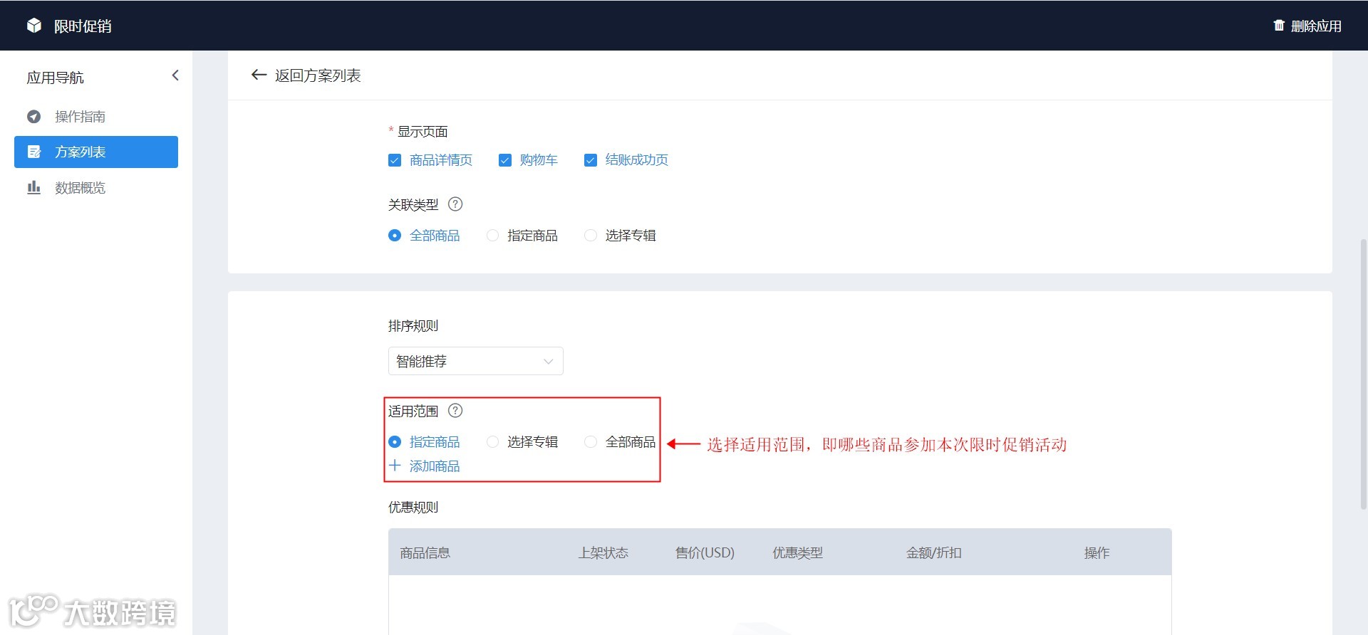Select 指定商品 under 适用范围
The image size is (1368, 635).
[x=395, y=442]
